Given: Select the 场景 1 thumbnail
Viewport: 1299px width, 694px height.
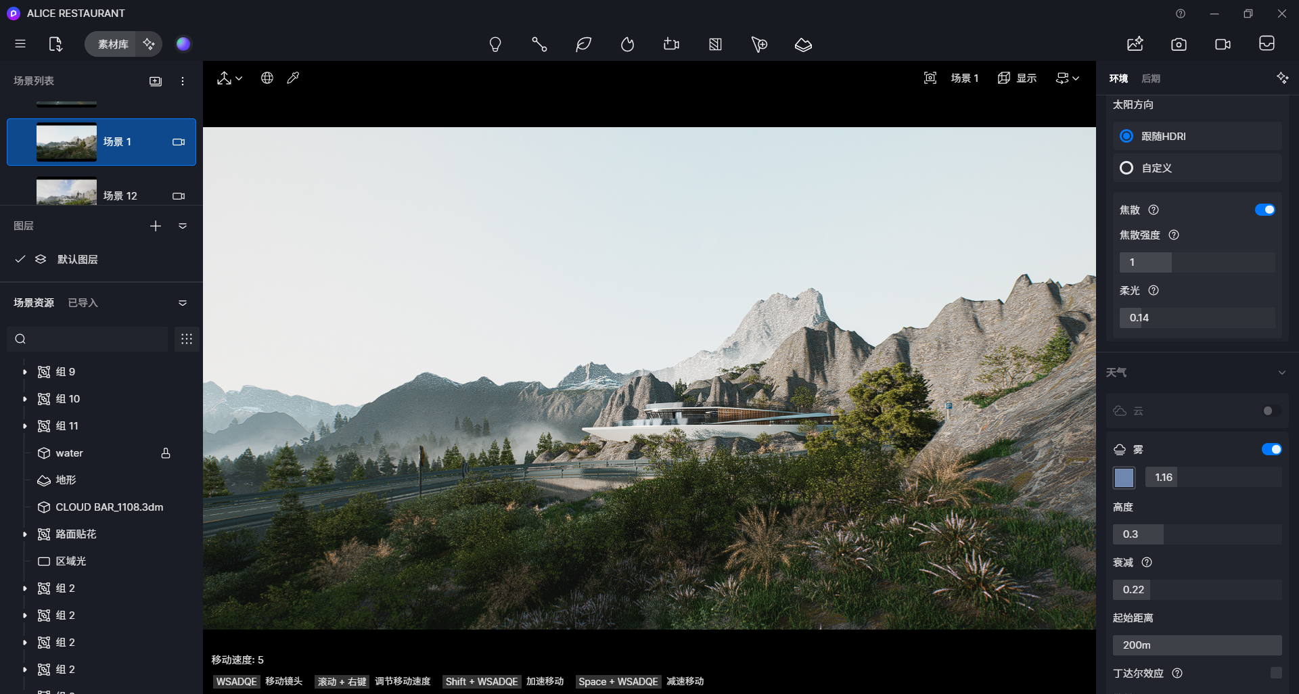Looking at the screenshot, I should tap(66, 142).
